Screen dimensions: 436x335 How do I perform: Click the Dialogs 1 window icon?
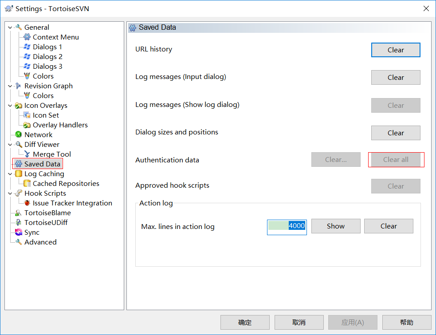tap(27, 47)
